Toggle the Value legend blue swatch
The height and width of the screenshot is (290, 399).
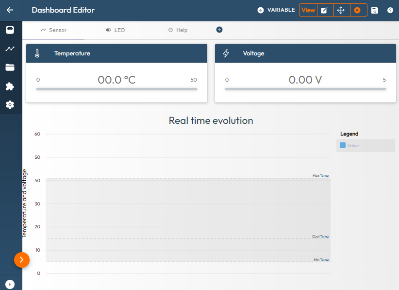click(343, 145)
